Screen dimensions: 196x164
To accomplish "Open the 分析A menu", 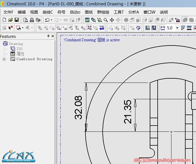I will [133, 12].
